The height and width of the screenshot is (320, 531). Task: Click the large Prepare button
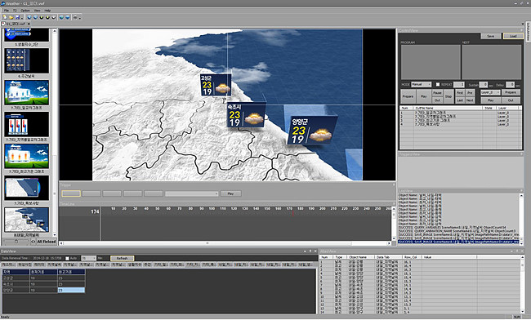coord(408,96)
